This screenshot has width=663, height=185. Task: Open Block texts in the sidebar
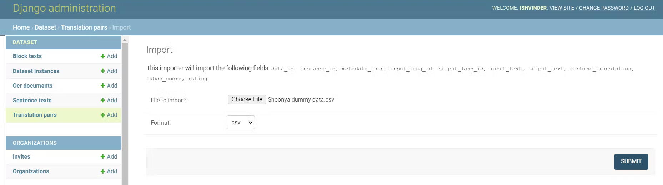(x=27, y=56)
